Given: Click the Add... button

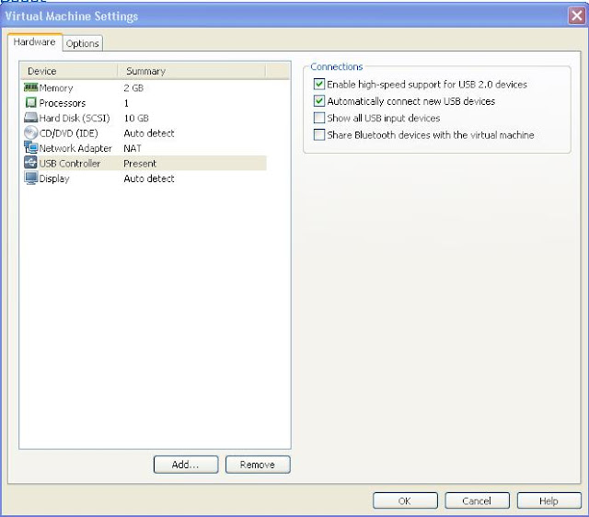Looking at the screenshot, I should point(186,465).
